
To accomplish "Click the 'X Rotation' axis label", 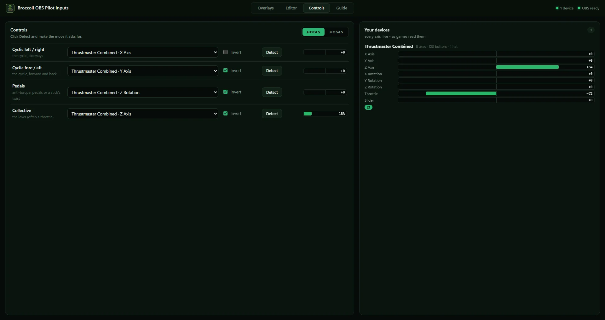I will click(373, 74).
